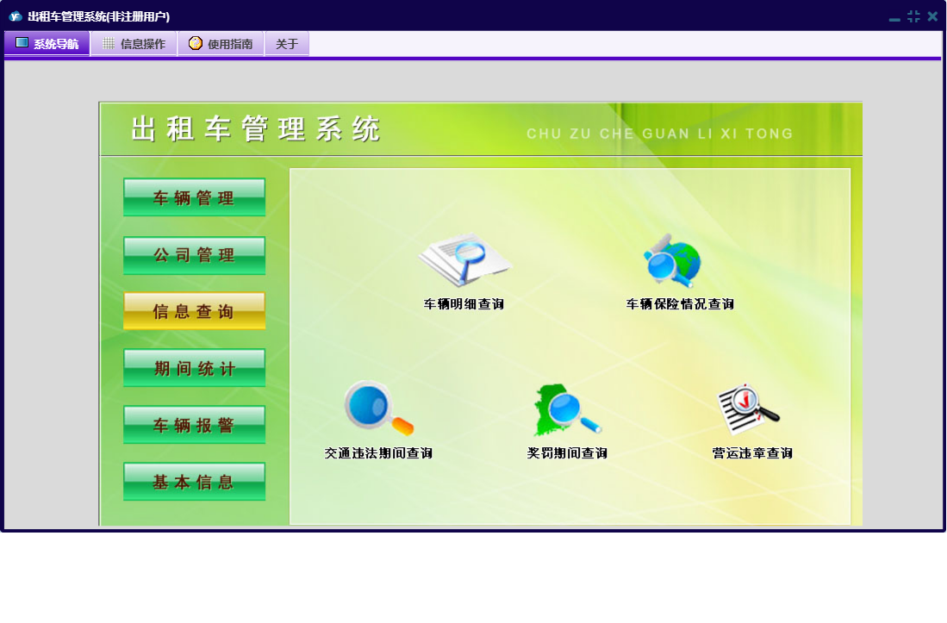
Task: Click the 车辆明细查询 text label
Action: [x=464, y=303]
